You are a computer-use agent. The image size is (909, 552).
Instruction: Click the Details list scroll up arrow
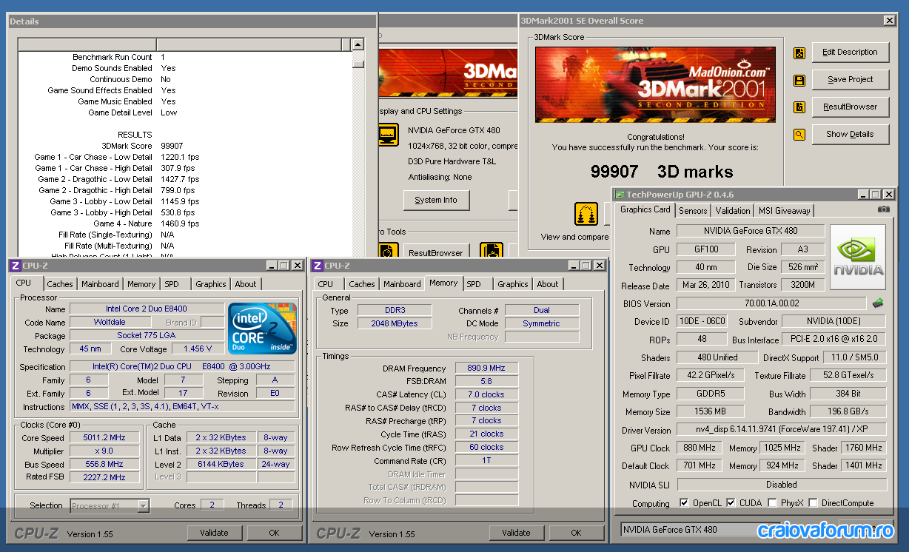(x=358, y=44)
